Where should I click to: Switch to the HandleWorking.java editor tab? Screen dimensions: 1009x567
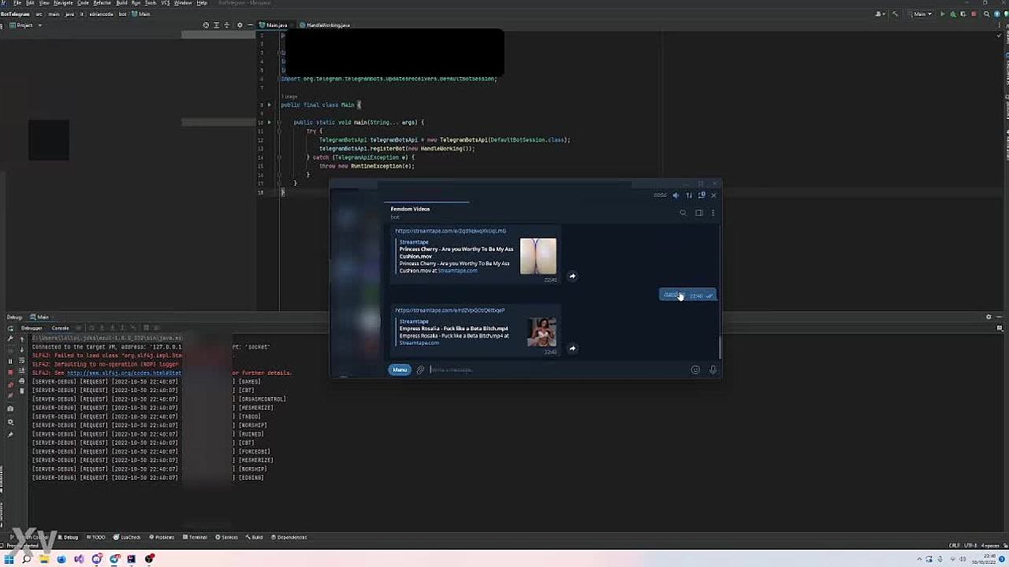[x=326, y=25]
